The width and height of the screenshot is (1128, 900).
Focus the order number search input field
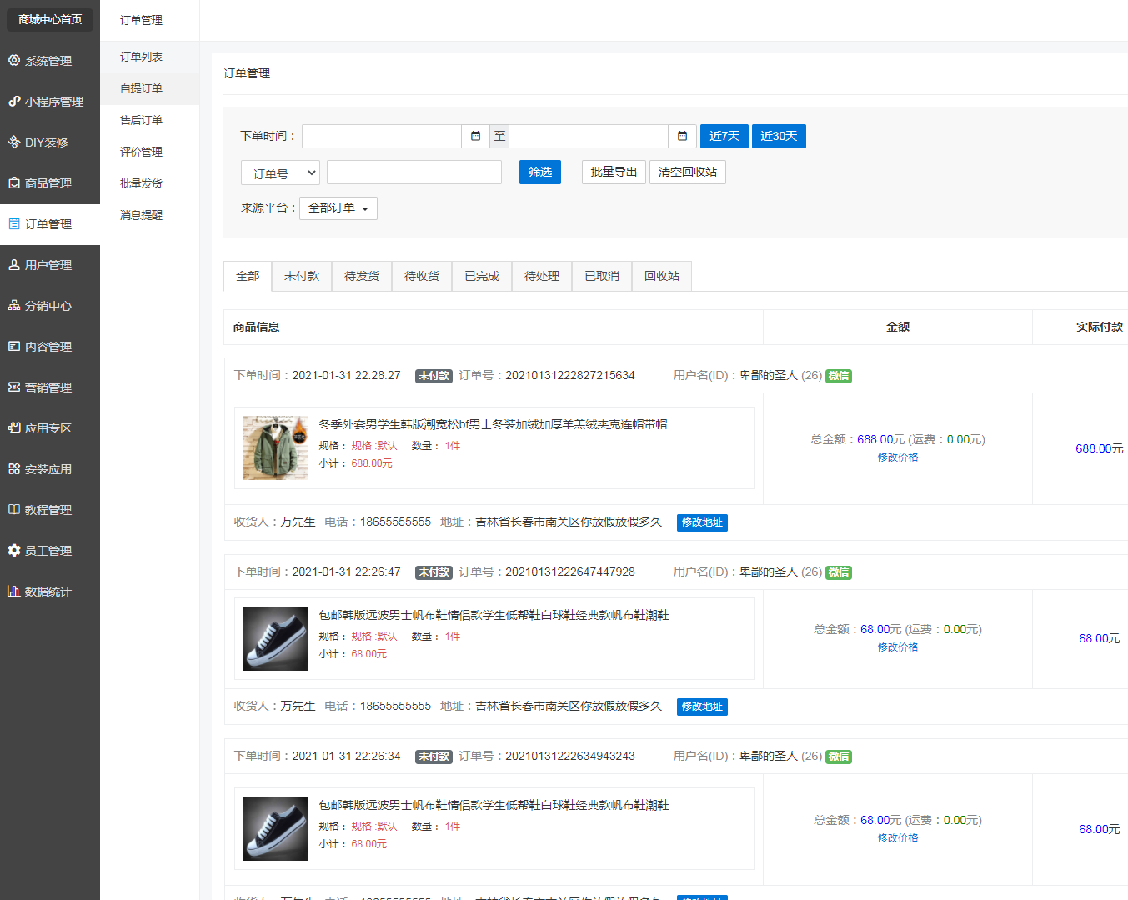click(414, 172)
